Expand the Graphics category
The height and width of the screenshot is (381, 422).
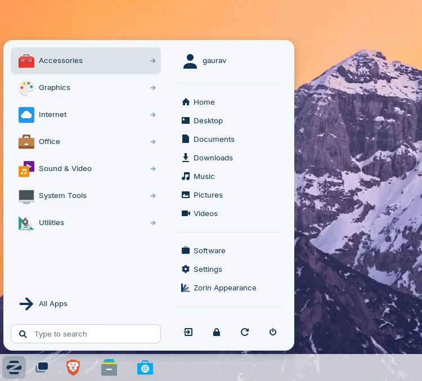coord(86,88)
